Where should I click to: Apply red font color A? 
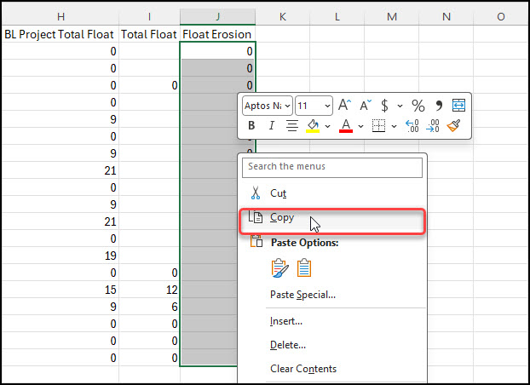coord(346,126)
